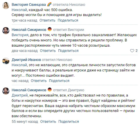Open Виктория Свинцова profile name link
140x126 pixels.
(29, 5)
